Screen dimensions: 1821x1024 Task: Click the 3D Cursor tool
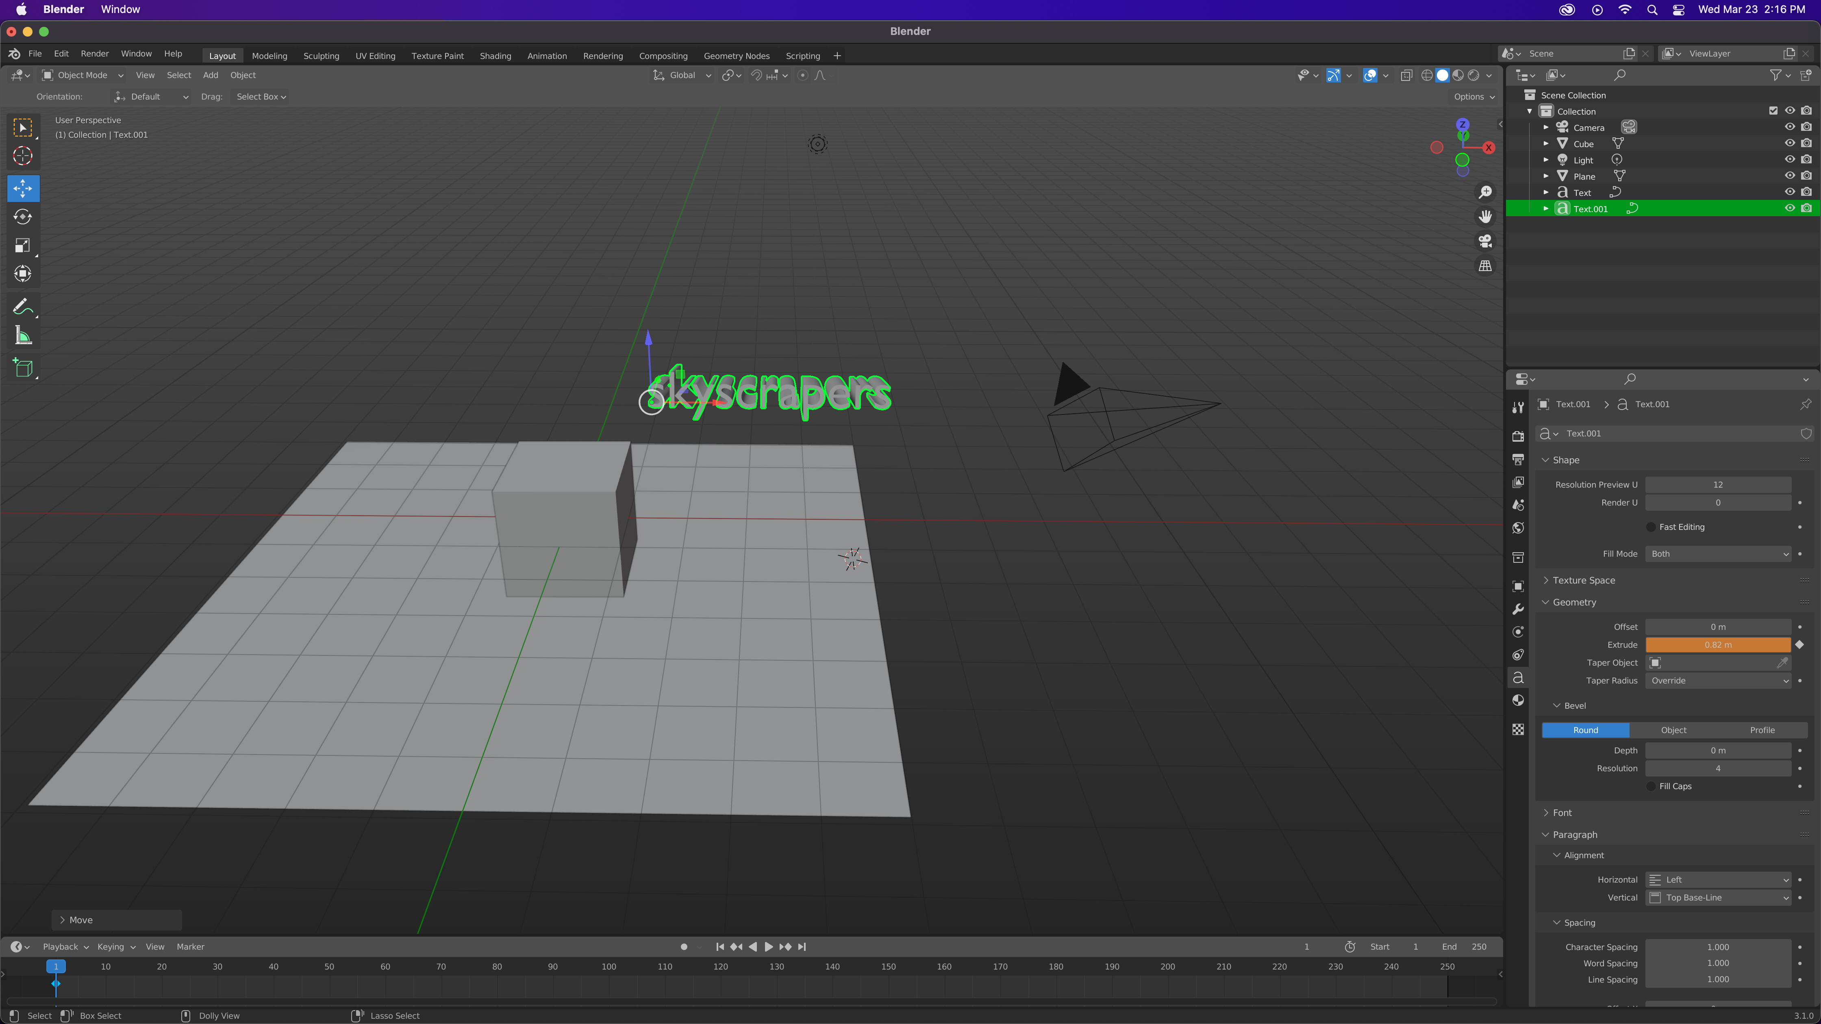point(23,156)
